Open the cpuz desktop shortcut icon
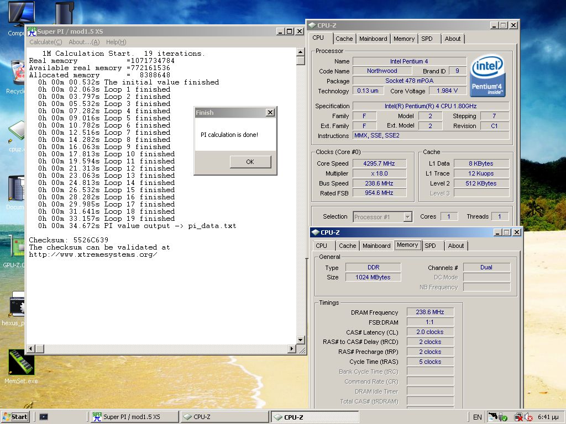The height and width of the screenshot is (424, 566). click(x=17, y=131)
